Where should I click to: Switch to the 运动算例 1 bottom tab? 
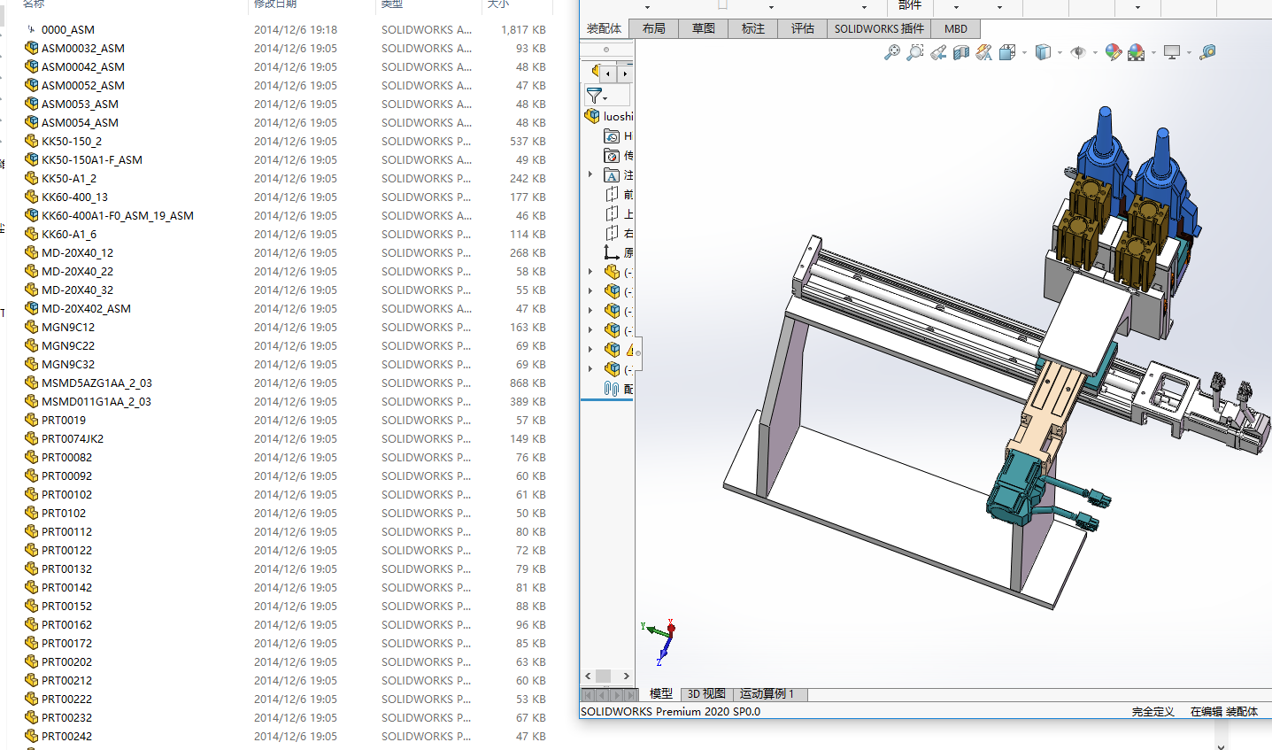(767, 694)
